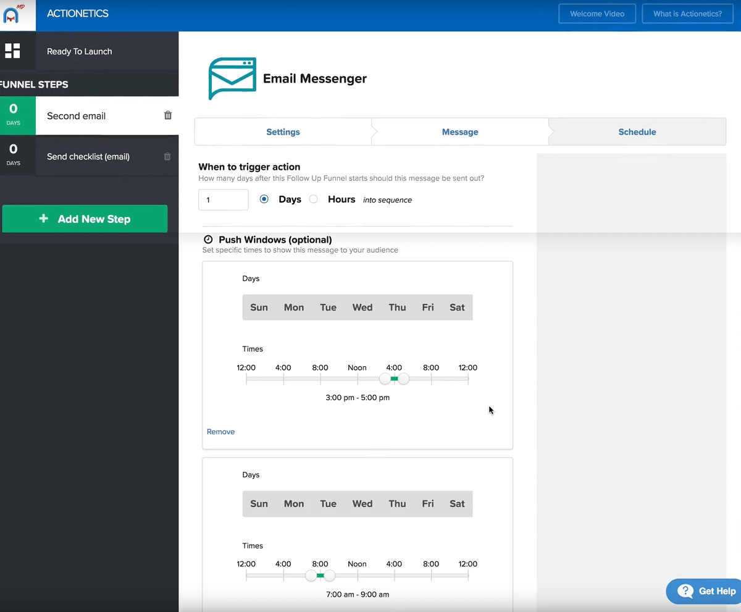This screenshot has height=612, width=741.
Task: Click the "Email Messenger" title text
Action: 315,78
